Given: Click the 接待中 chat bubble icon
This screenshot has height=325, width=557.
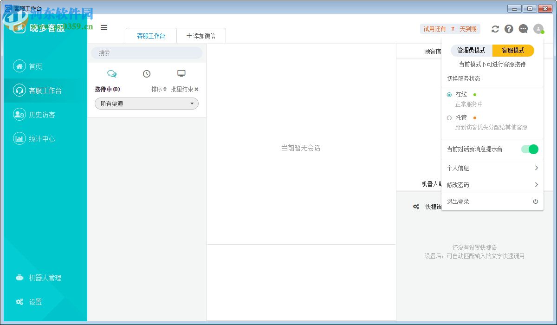Looking at the screenshot, I should pos(111,73).
